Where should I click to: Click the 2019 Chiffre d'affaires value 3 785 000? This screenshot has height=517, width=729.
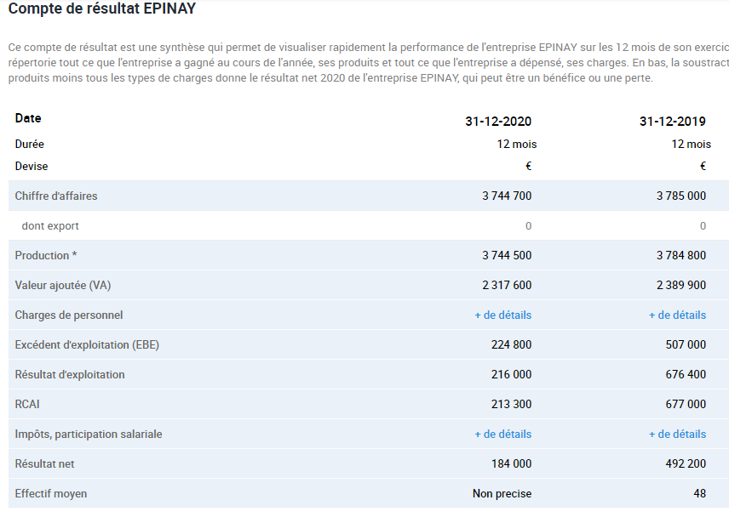pos(681,196)
